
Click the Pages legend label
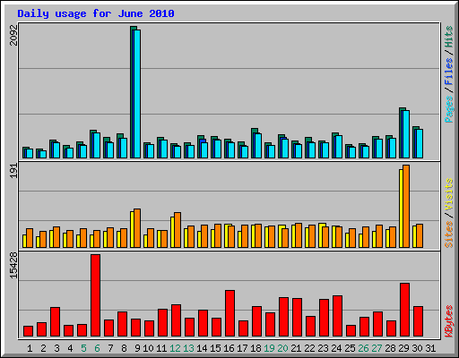449,109
